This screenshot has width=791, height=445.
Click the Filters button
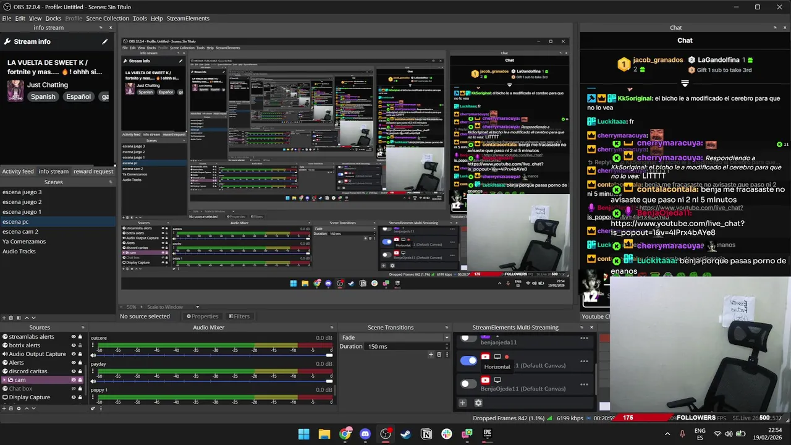point(239,316)
